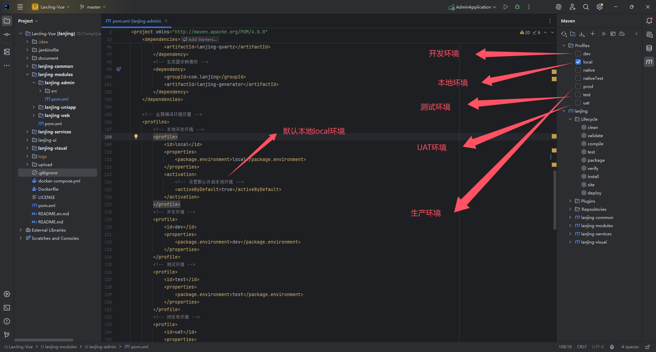
Task: Click the Add Starters inlay link
Action: pyautogui.click(x=200, y=40)
